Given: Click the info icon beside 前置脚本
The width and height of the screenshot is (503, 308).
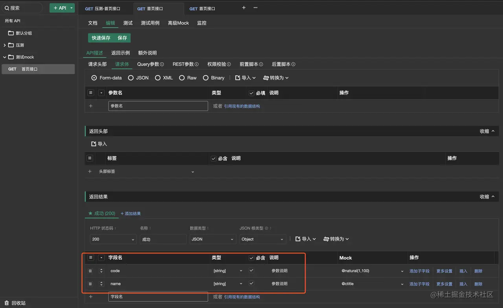Looking at the screenshot, I should [261, 64].
